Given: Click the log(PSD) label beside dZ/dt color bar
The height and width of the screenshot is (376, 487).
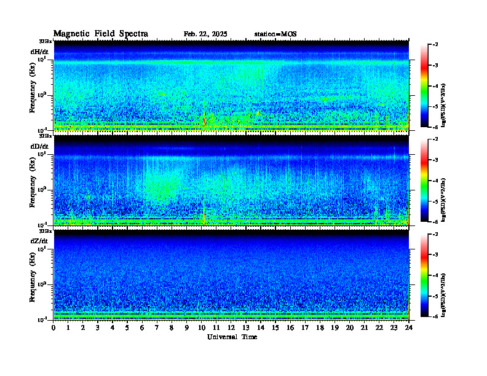Looking at the screenshot, I should pos(444,295).
